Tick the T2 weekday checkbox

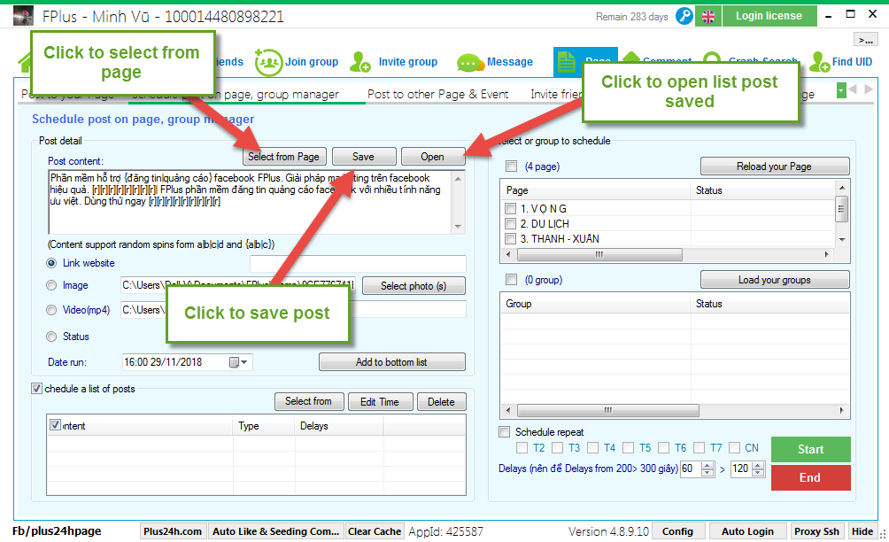[x=522, y=448]
